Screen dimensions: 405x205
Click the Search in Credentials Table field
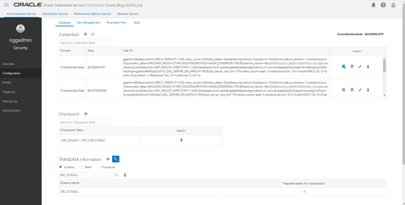(86, 43)
